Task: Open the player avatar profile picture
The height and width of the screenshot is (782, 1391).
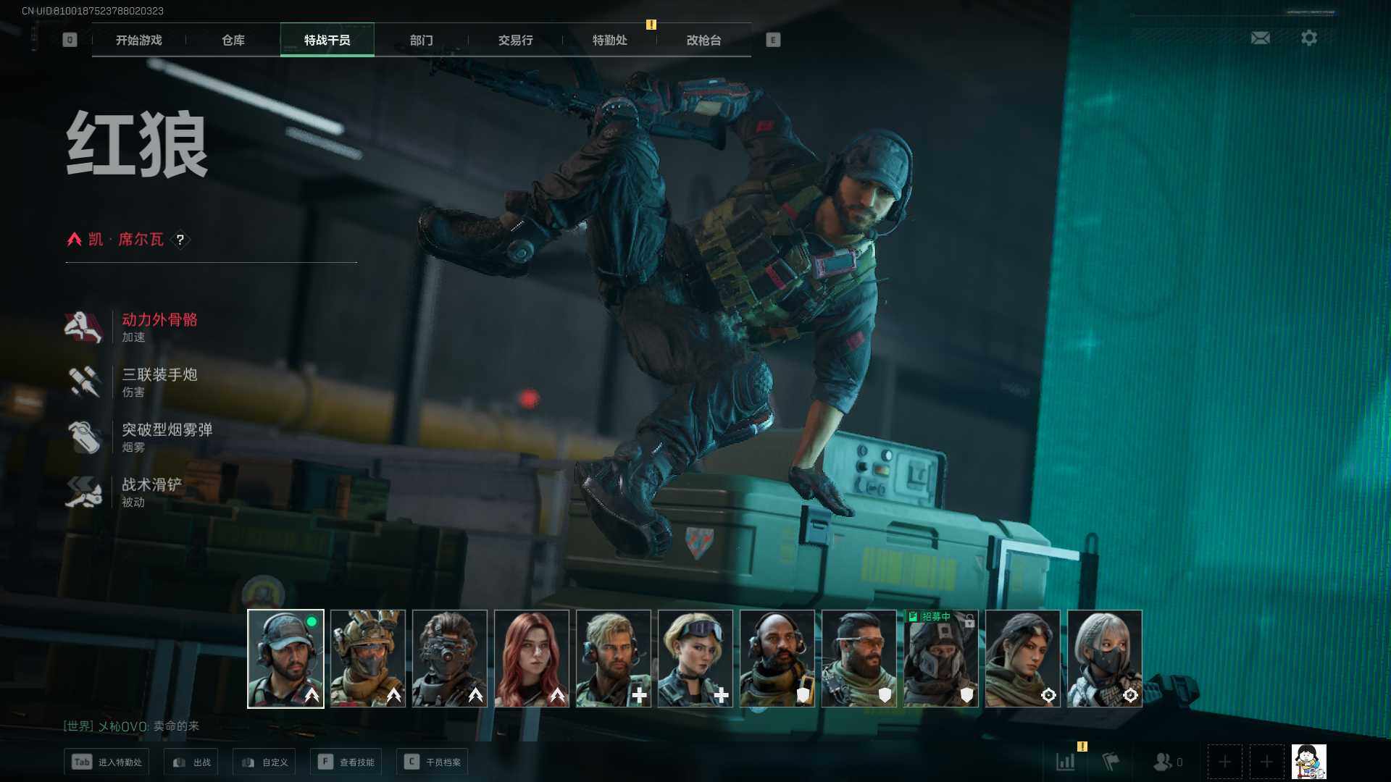Action: [1308, 762]
